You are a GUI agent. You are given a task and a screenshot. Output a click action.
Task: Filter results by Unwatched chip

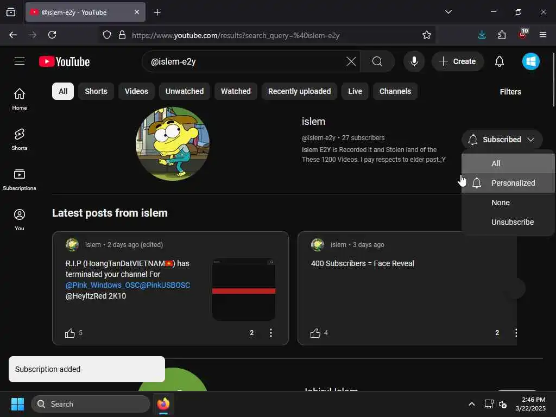[x=185, y=91]
